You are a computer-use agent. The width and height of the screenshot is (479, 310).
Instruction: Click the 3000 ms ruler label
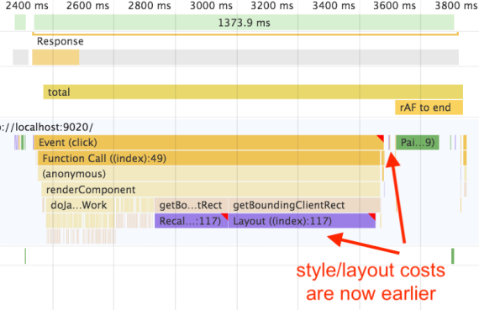[211, 6]
